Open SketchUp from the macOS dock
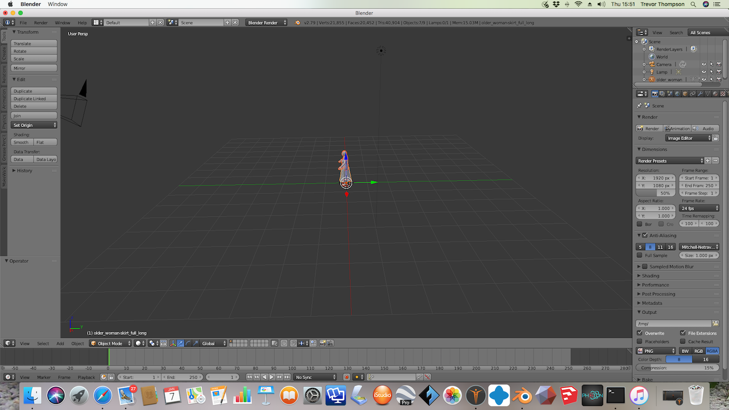 click(569, 396)
